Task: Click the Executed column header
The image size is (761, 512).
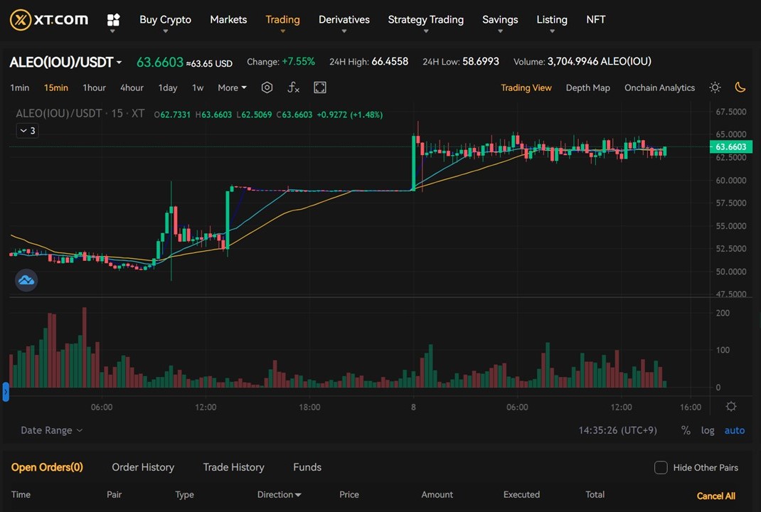Action: 521,494
